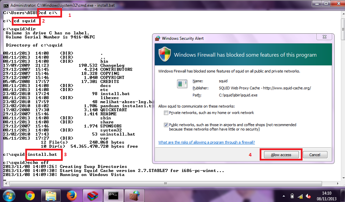Click vertical scrollbar down arrow
345x202 pixels.
343,178
